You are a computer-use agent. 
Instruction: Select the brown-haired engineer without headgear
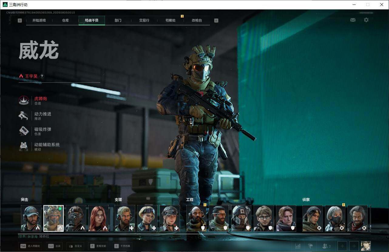click(286, 218)
